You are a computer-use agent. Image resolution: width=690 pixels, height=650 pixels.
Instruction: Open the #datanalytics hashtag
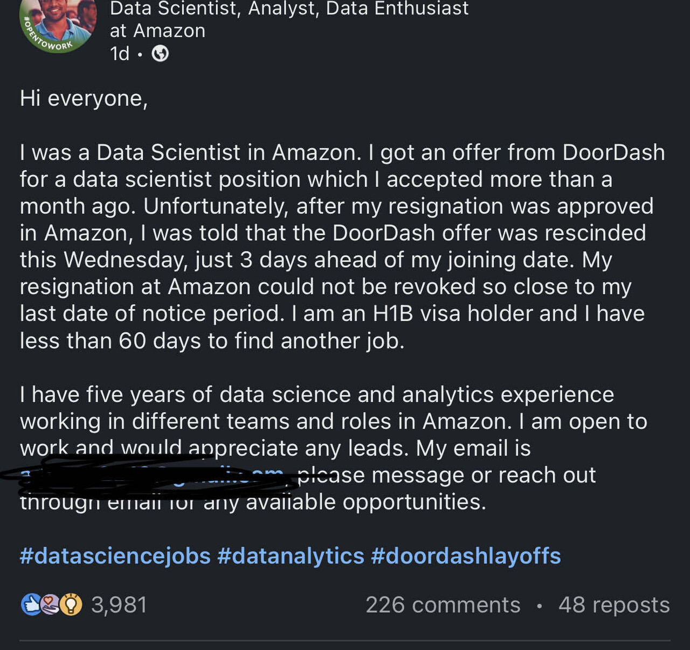click(x=291, y=555)
